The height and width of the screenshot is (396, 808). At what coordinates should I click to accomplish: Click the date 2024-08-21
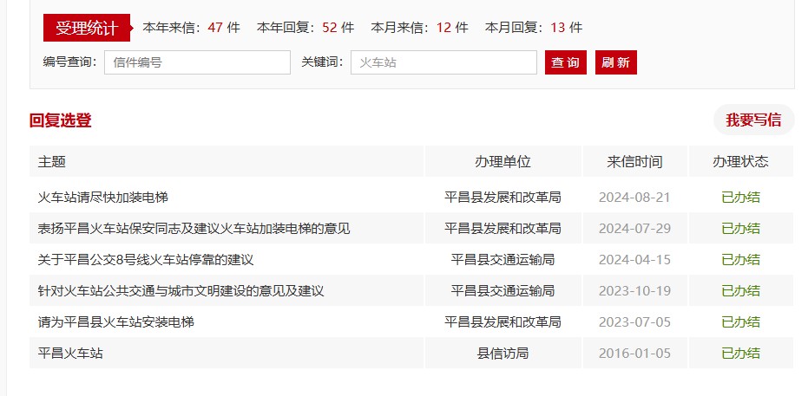click(635, 198)
